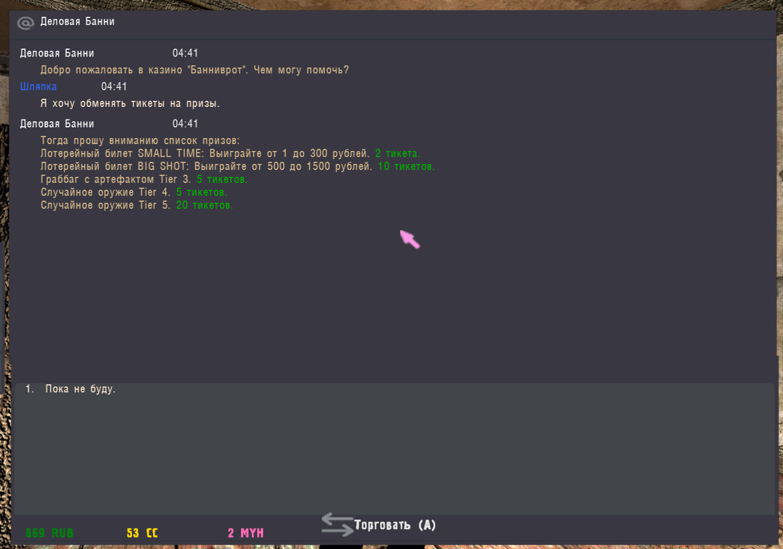This screenshot has height=549, width=783.
Task: Click the header title Деловая Банни
Action: [77, 22]
